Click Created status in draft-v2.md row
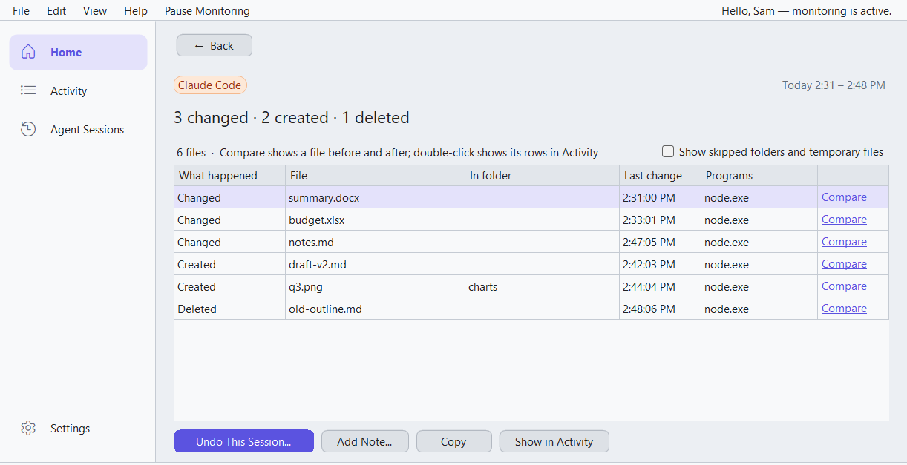Screen dimensions: 907x465 tap(229, 265)
